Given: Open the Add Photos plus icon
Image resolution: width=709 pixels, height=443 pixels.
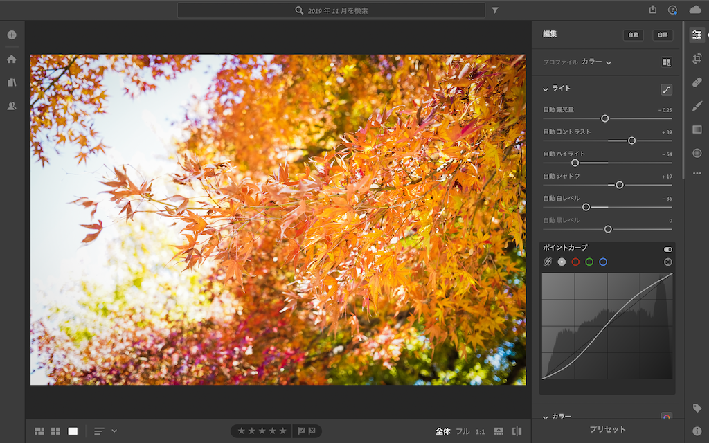Looking at the screenshot, I should click(12, 35).
